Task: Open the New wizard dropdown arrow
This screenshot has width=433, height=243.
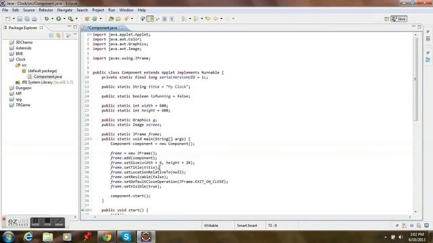Action: click(x=14, y=19)
